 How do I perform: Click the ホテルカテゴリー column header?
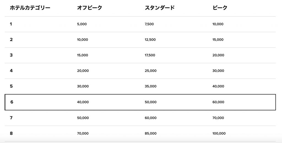tap(30, 8)
